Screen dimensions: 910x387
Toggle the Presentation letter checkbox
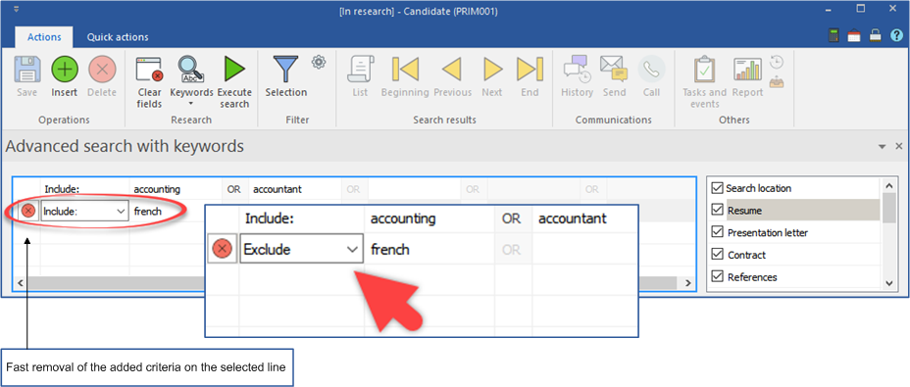pyautogui.click(x=718, y=232)
